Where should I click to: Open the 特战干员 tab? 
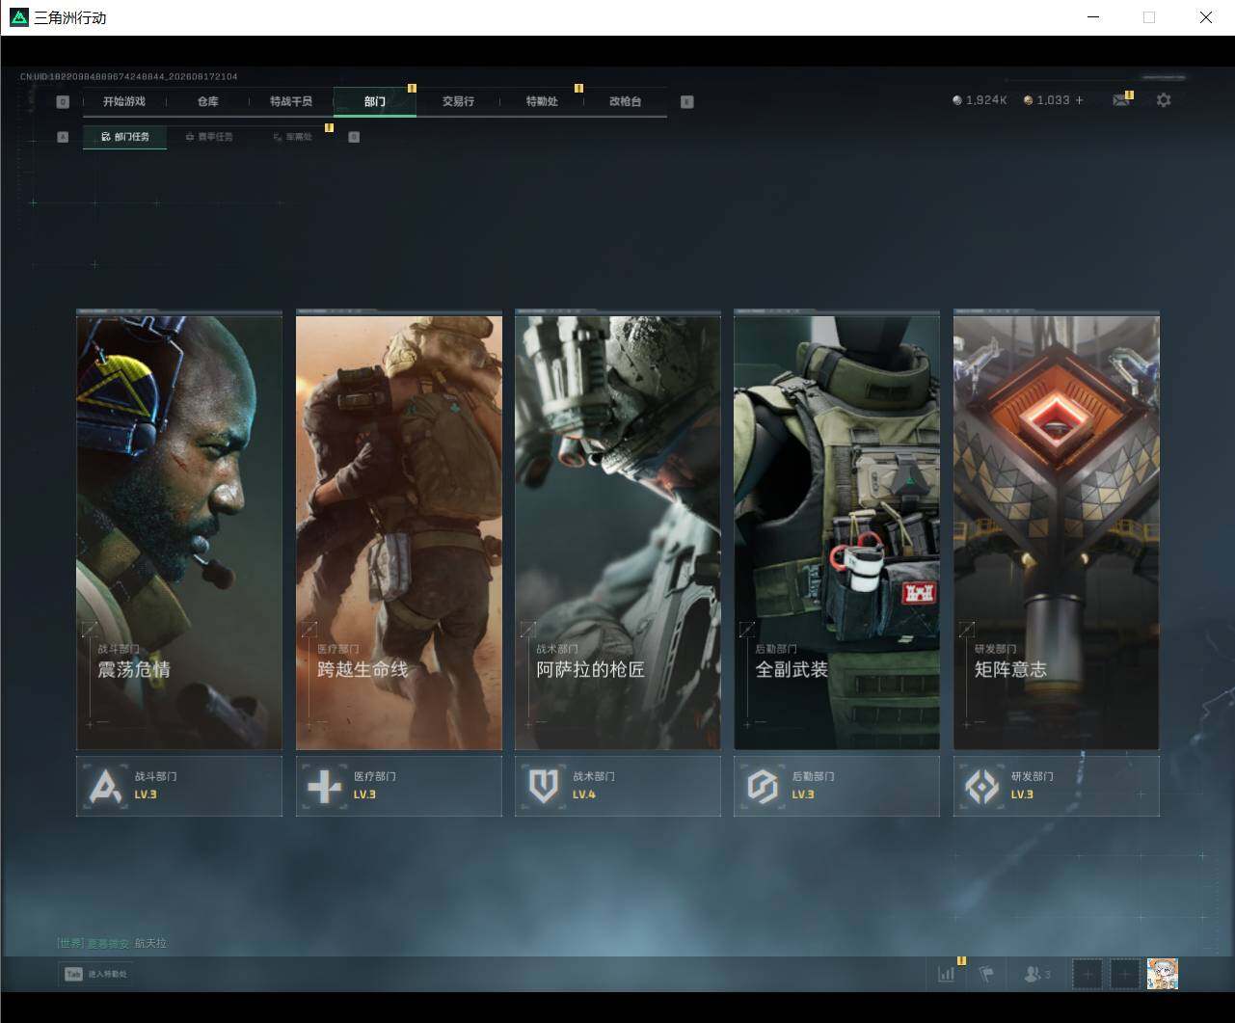coord(291,101)
